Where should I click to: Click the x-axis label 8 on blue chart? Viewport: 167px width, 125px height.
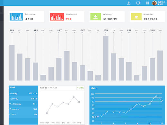pyautogui.click(x=137, y=123)
